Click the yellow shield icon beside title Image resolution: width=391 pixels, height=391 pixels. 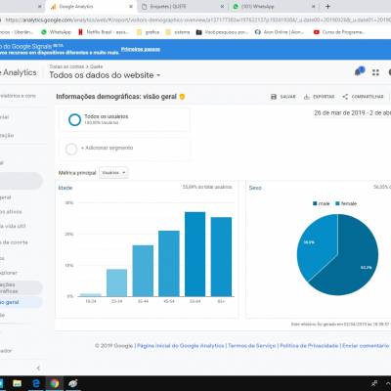click(x=182, y=97)
